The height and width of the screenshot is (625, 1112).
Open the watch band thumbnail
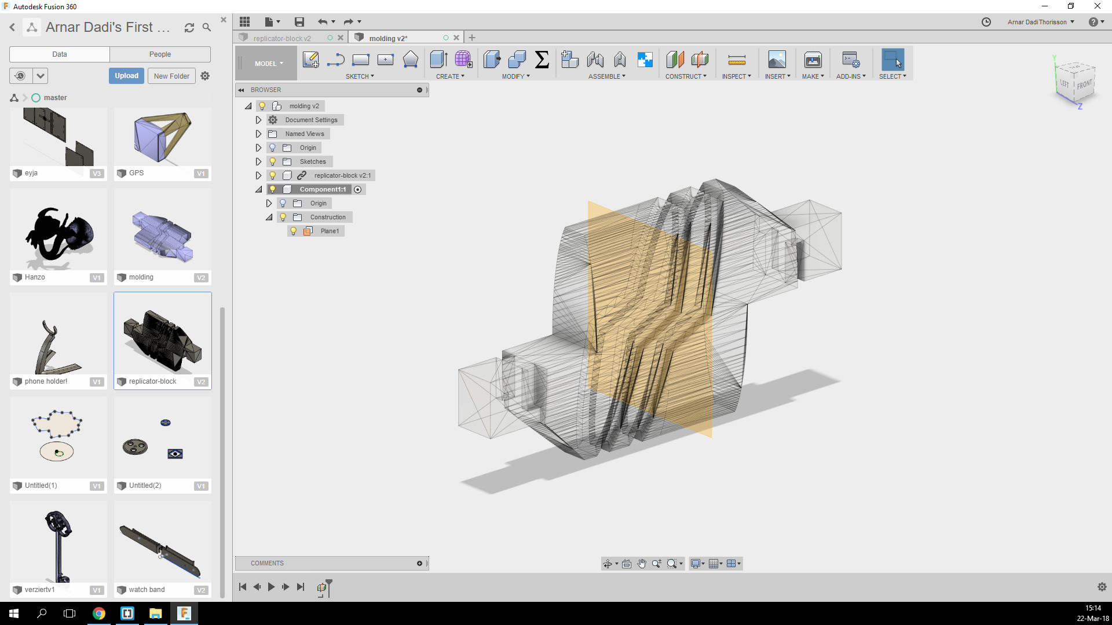click(163, 547)
